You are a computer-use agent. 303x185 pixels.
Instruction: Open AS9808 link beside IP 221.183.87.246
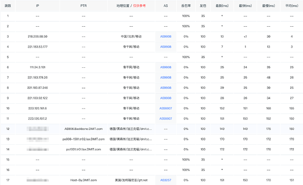(166, 87)
